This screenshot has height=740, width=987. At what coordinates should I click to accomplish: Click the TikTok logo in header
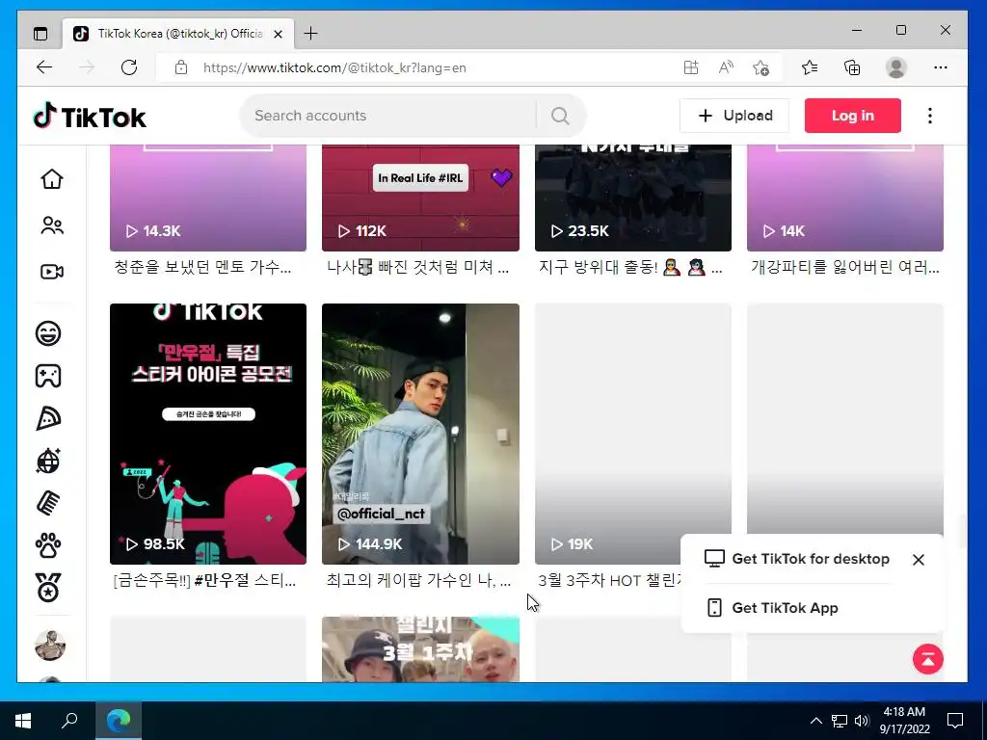click(90, 117)
